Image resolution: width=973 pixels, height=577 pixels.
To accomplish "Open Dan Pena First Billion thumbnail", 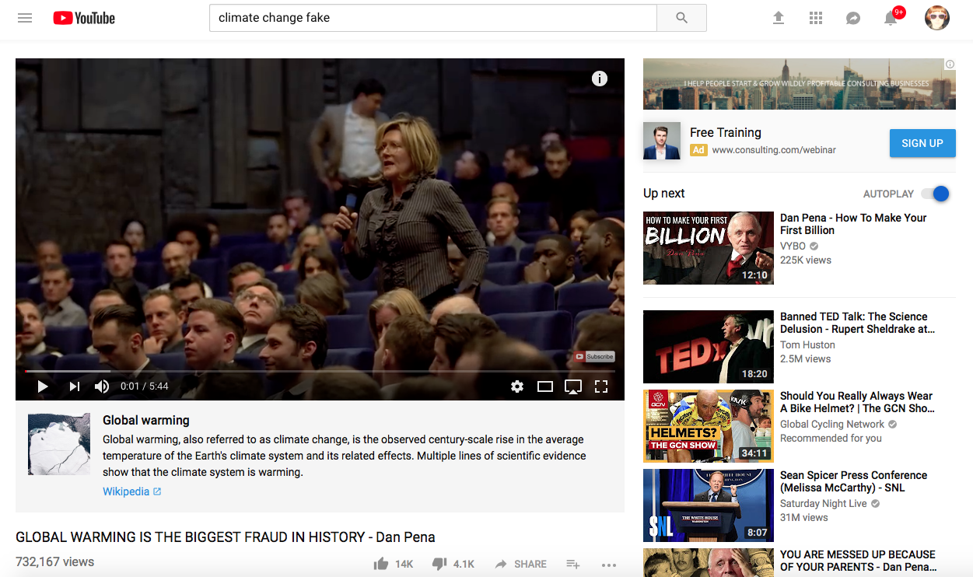I will point(709,247).
